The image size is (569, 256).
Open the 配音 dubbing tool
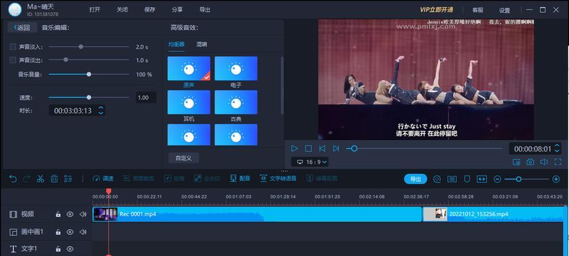[x=240, y=179]
